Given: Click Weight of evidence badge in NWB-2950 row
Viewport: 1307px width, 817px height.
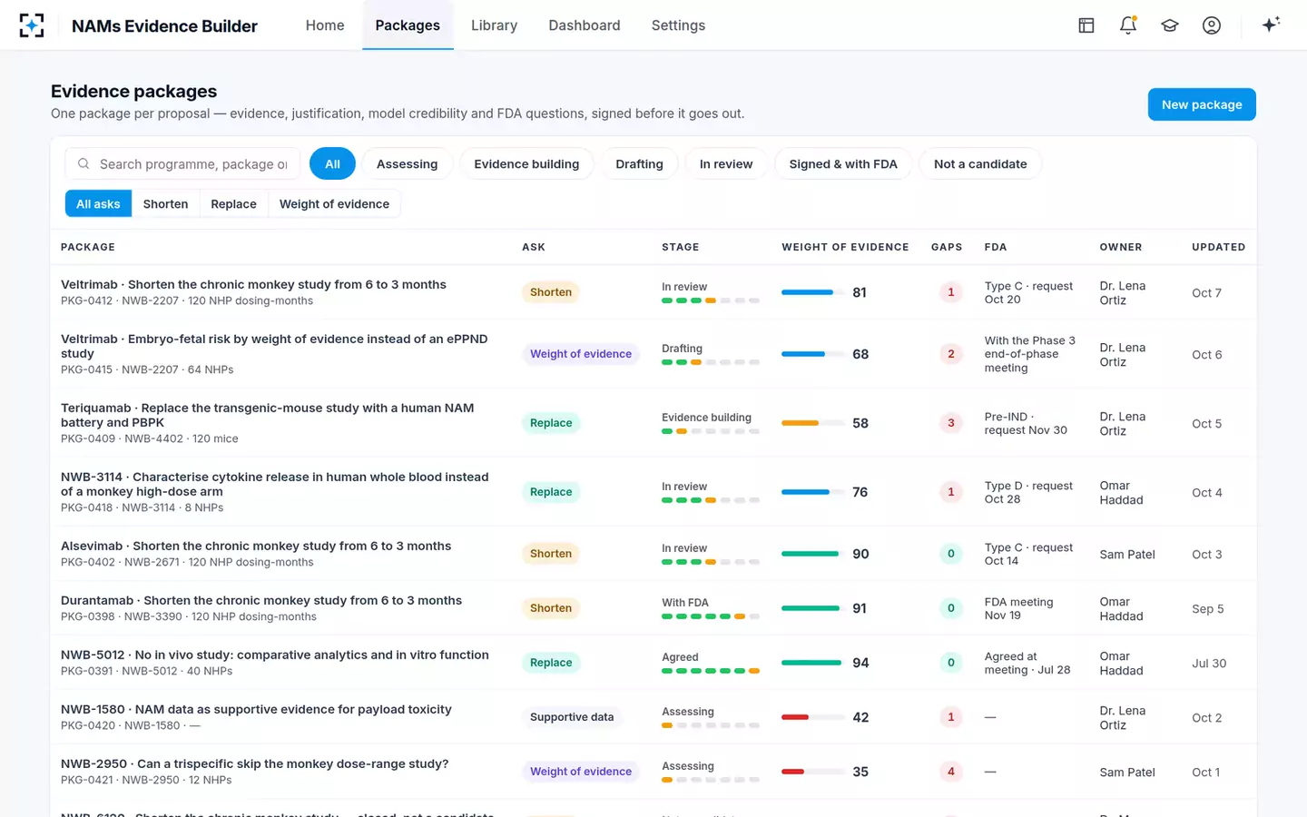Looking at the screenshot, I should coord(581,772).
